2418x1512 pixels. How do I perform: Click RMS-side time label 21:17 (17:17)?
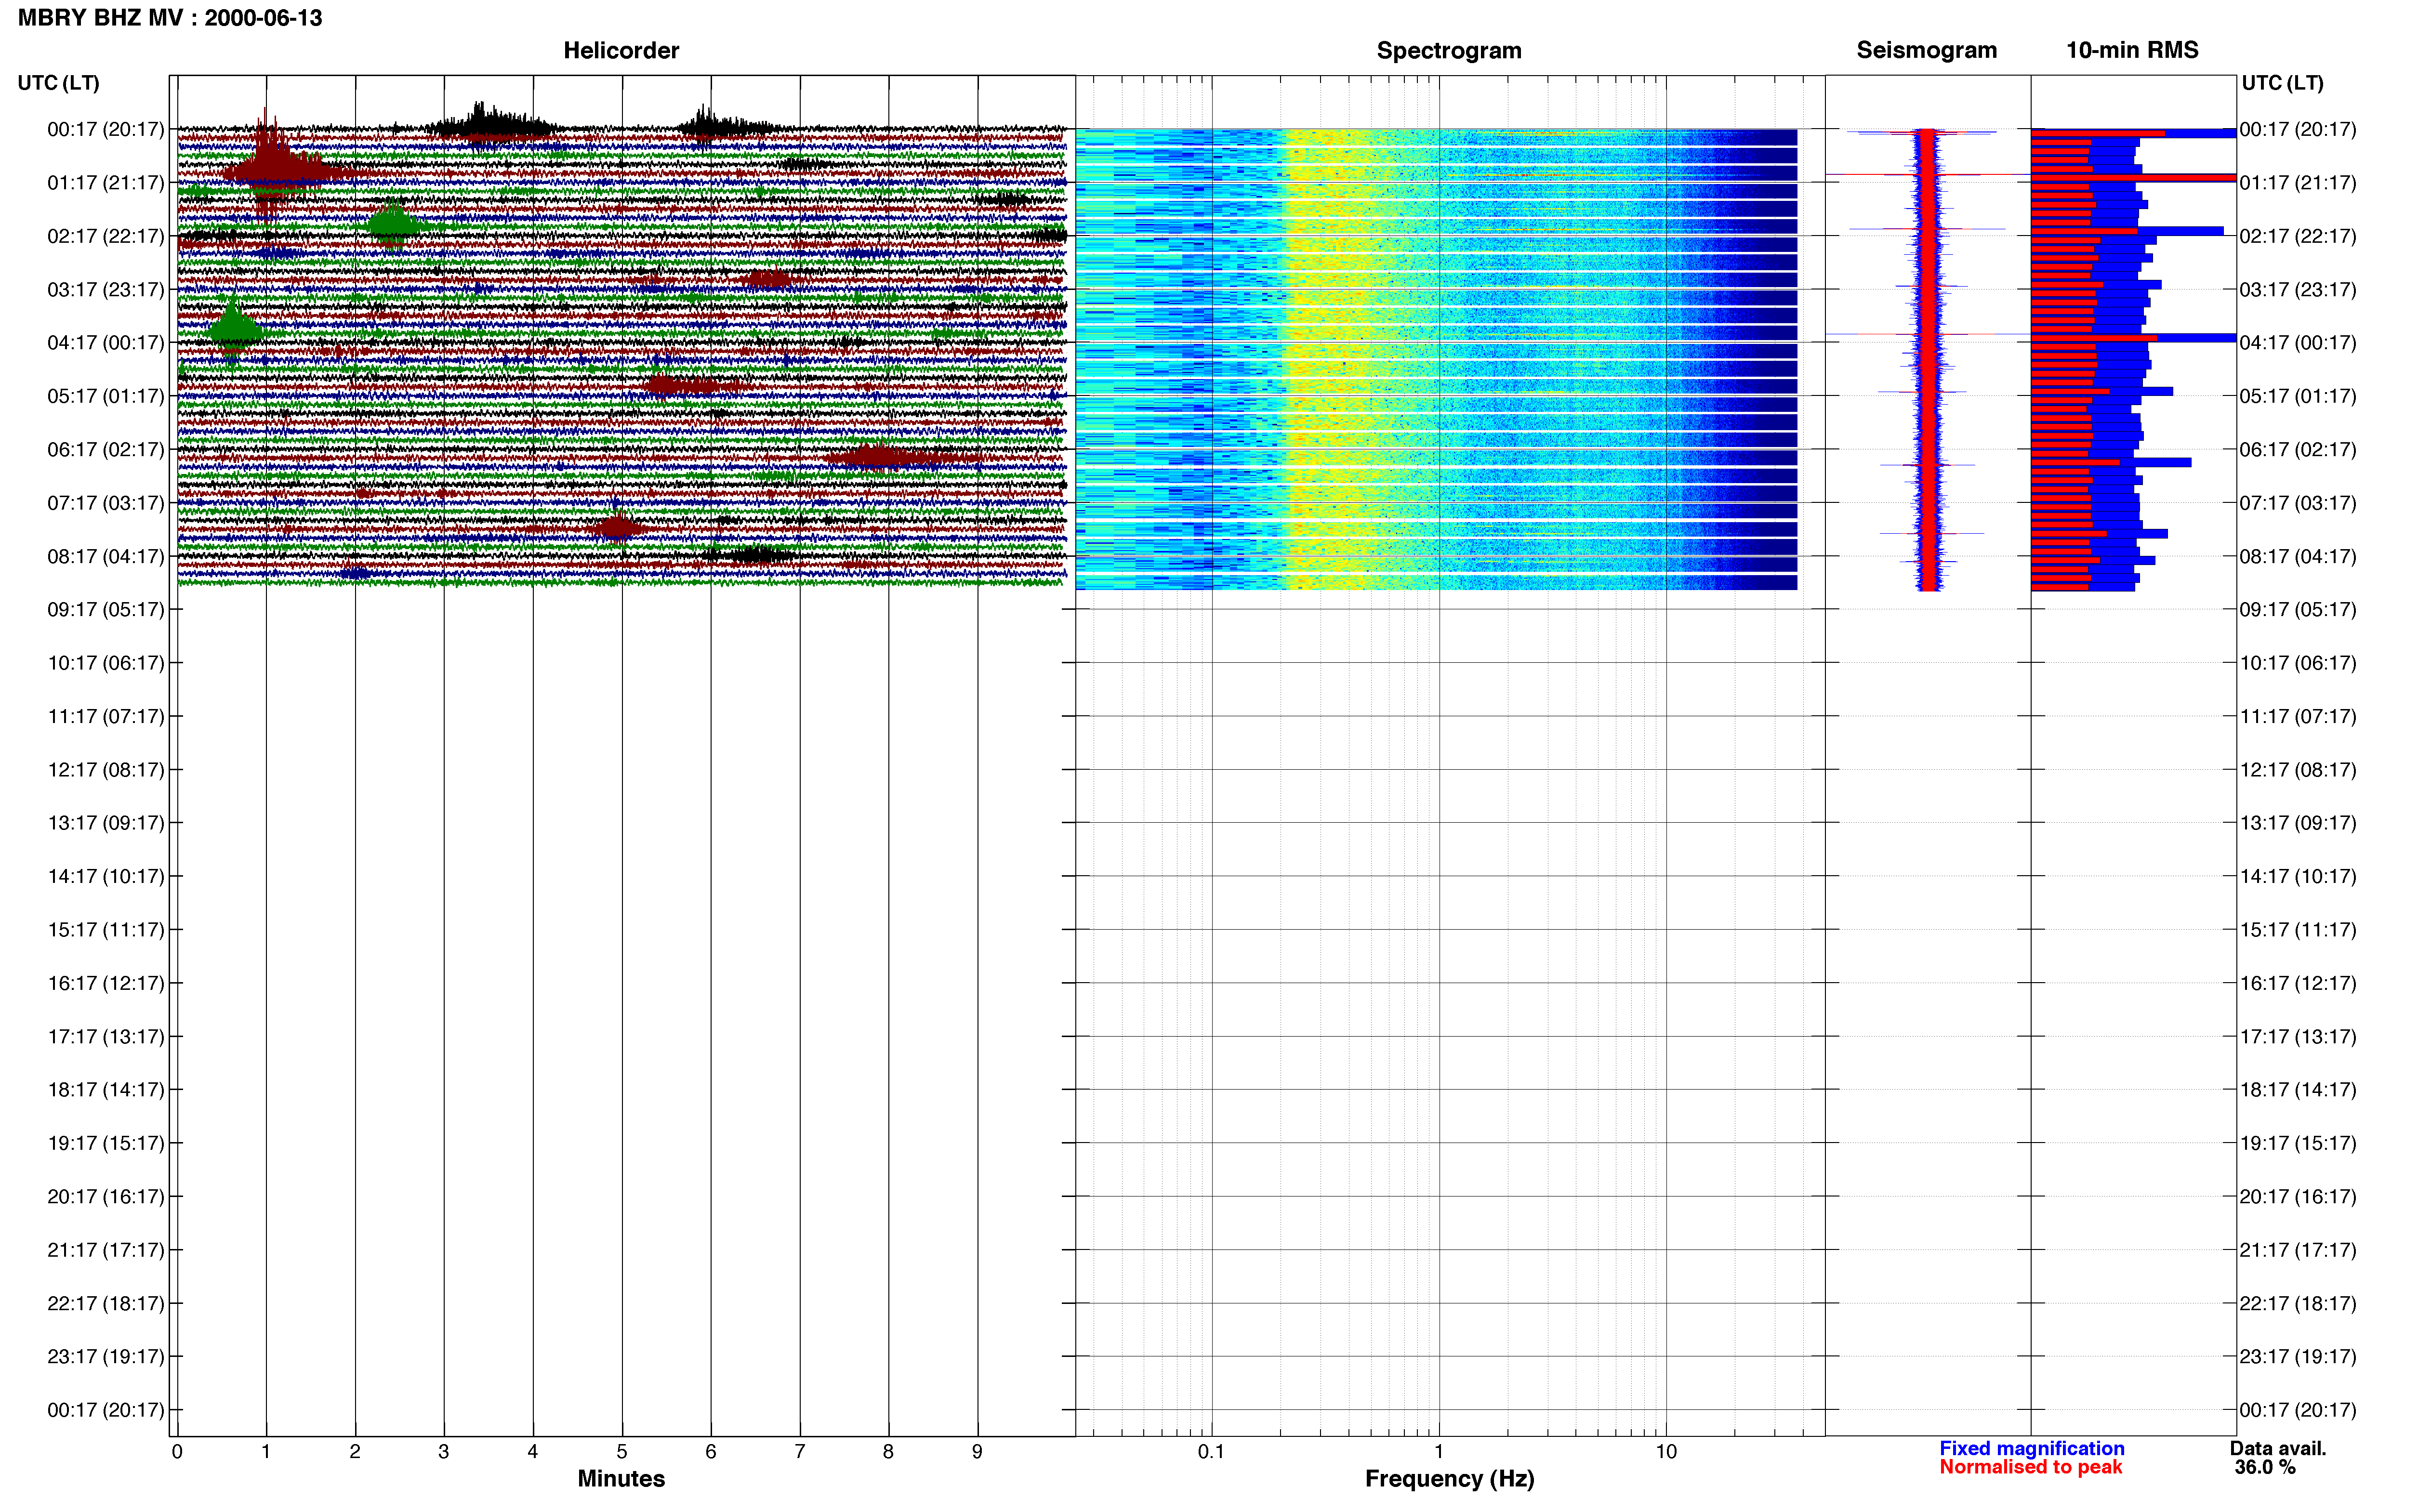click(2298, 1250)
